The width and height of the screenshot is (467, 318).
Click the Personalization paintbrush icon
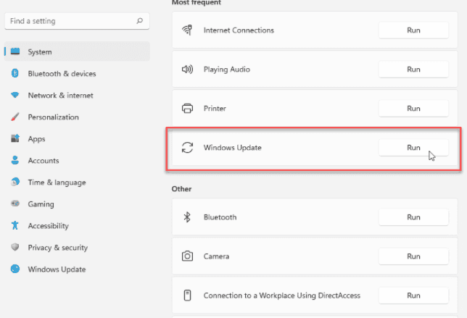point(15,117)
